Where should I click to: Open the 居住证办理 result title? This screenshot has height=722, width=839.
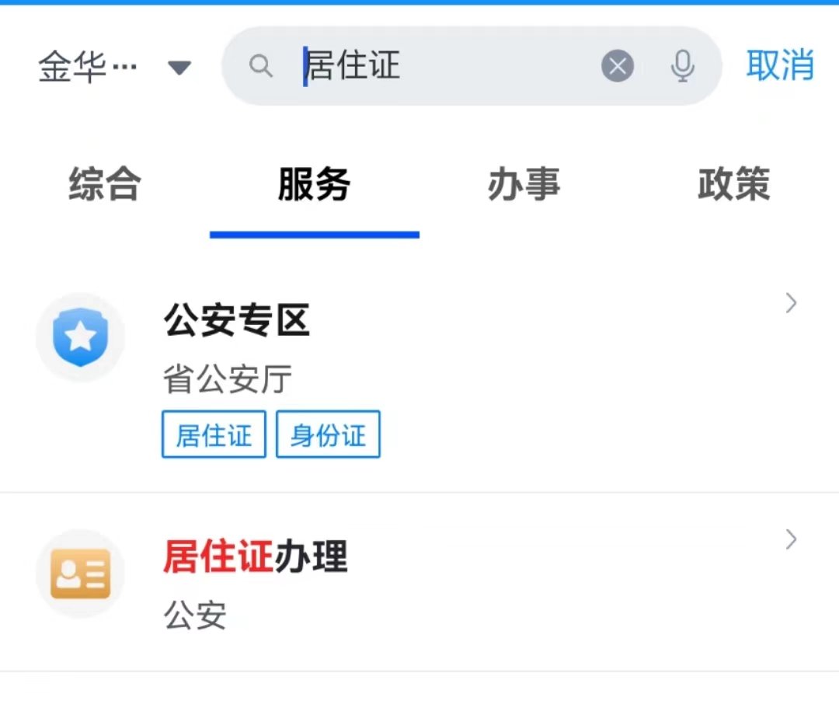coord(256,557)
